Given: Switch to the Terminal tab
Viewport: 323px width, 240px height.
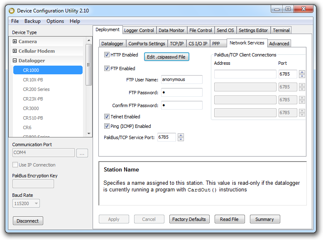Looking at the screenshot, I should pyautogui.click(x=281, y=30).
